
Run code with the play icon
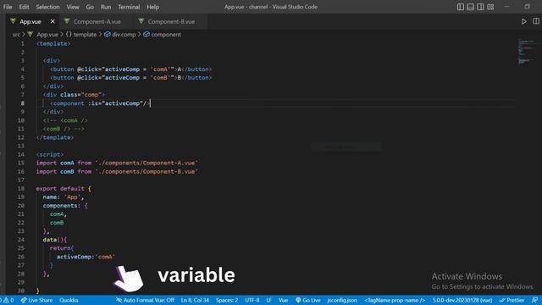point(524,21)
